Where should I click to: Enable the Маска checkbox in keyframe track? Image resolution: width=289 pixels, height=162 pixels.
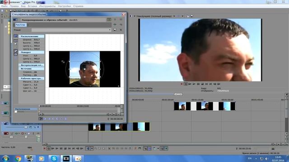[x=16, y=112]
